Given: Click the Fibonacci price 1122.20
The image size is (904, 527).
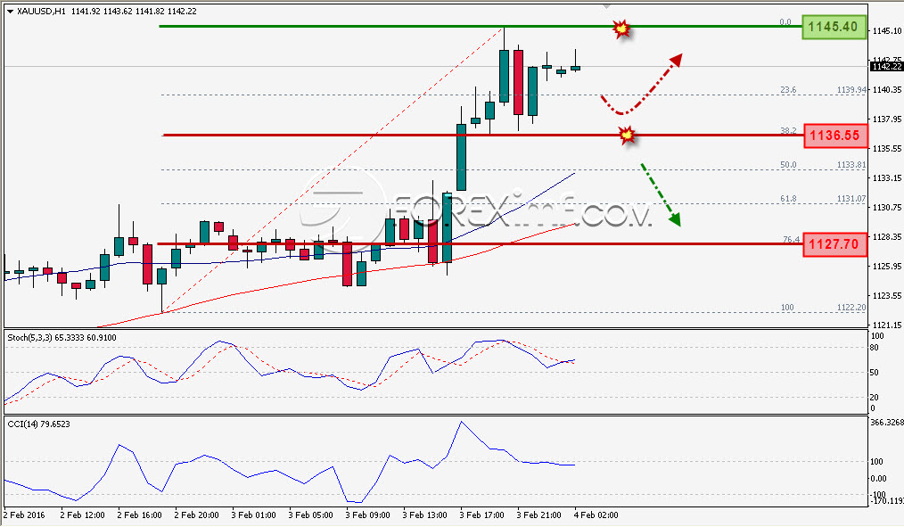Looking at the screenshot, I should (x=851, y=308).
